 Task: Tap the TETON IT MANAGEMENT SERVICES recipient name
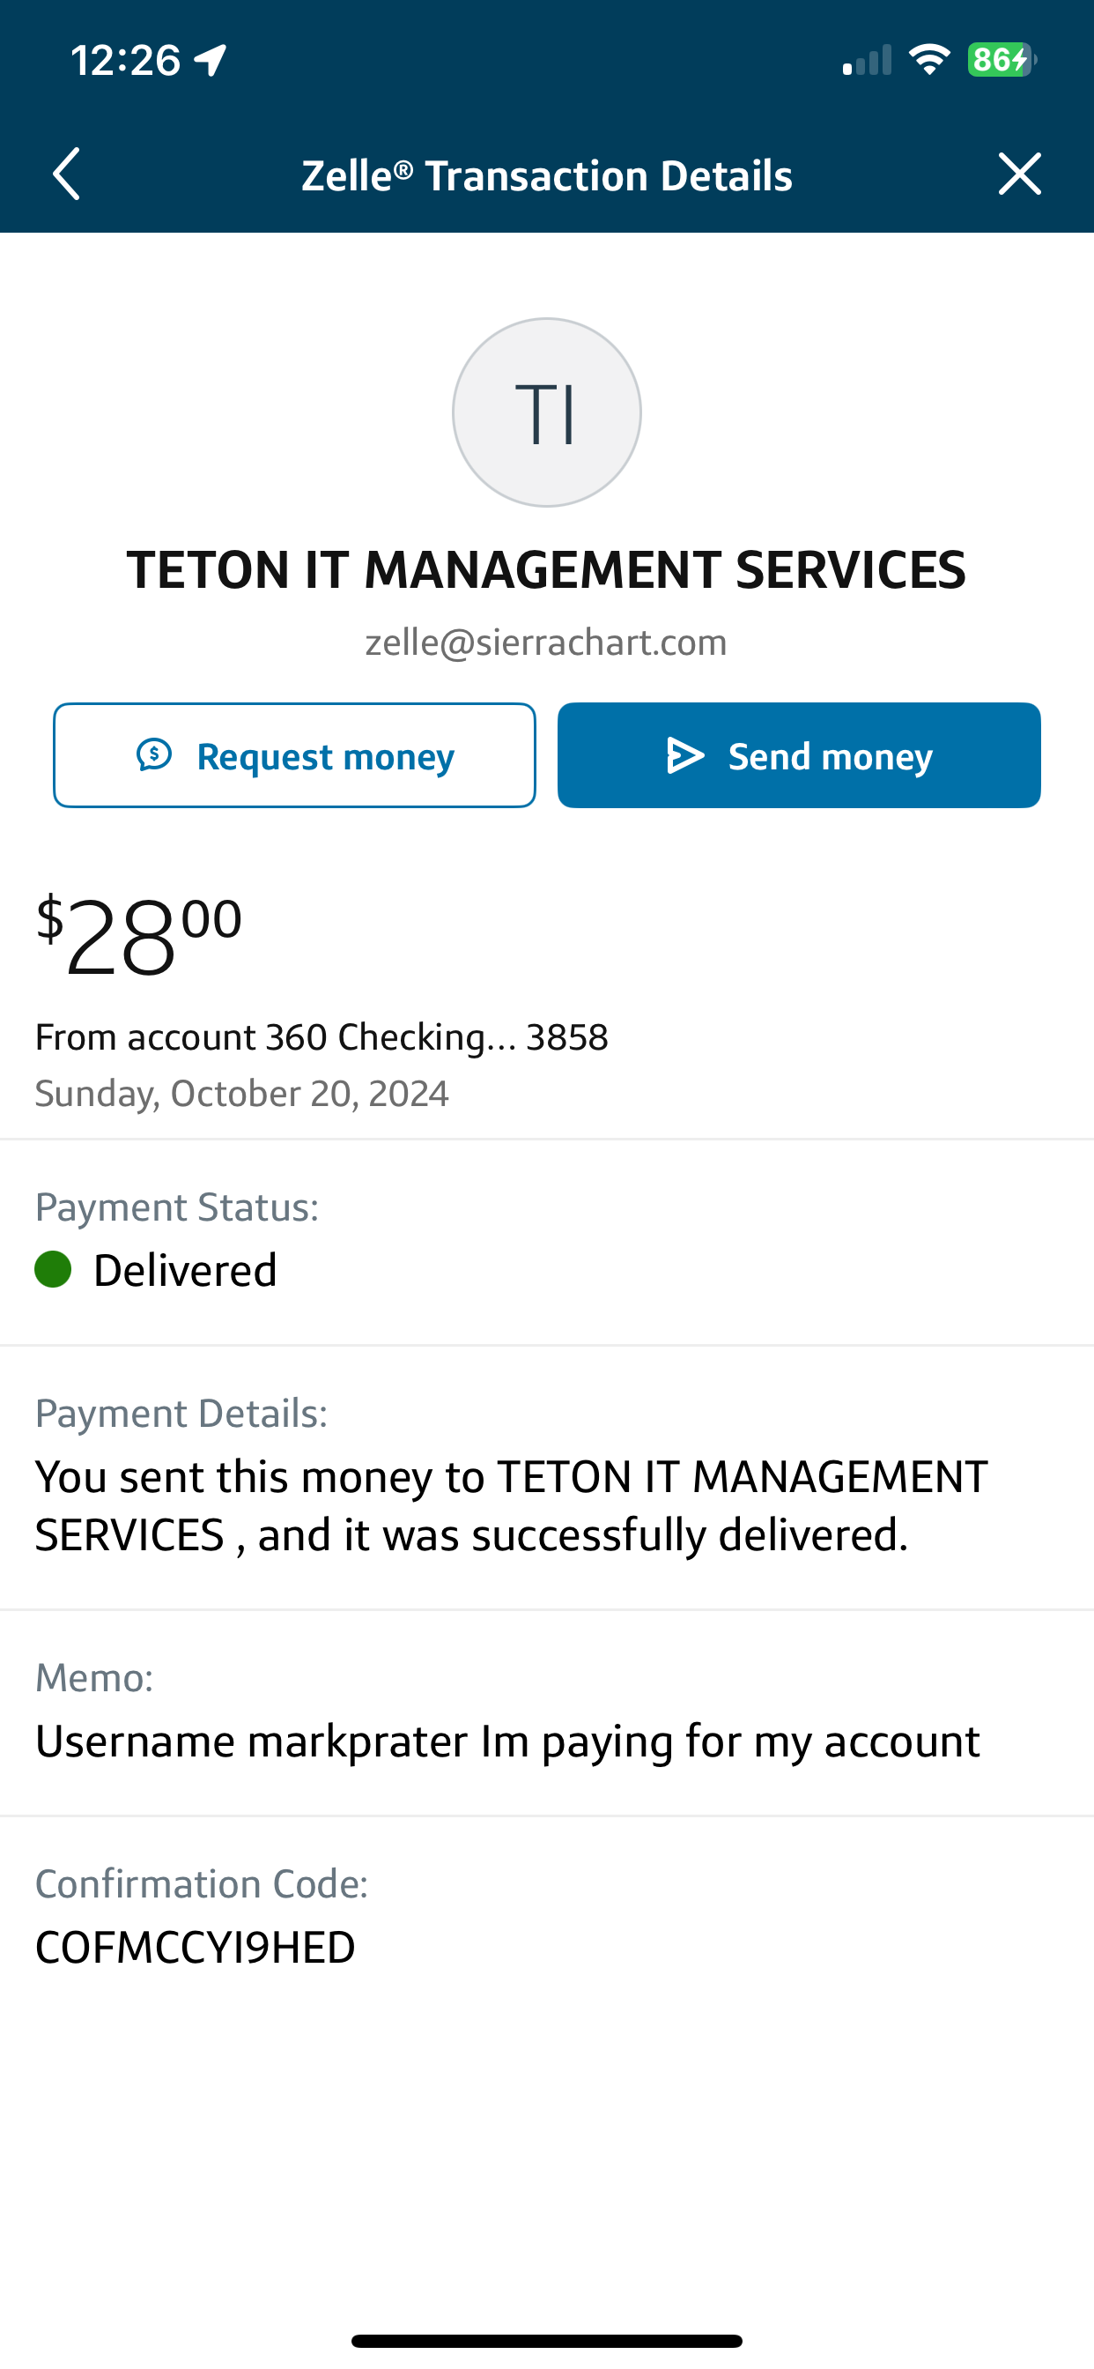[546, 569]
